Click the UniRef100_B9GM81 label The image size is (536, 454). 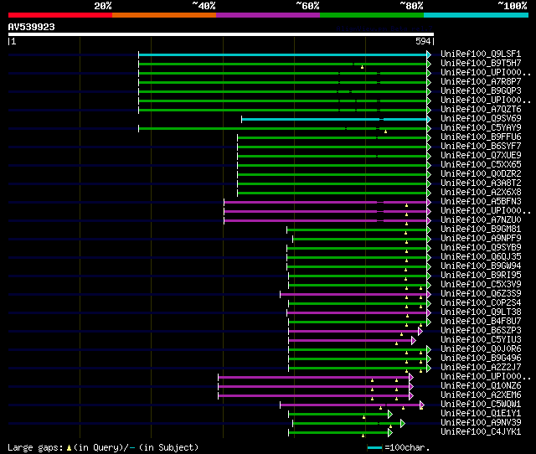(x=481, y=230)
